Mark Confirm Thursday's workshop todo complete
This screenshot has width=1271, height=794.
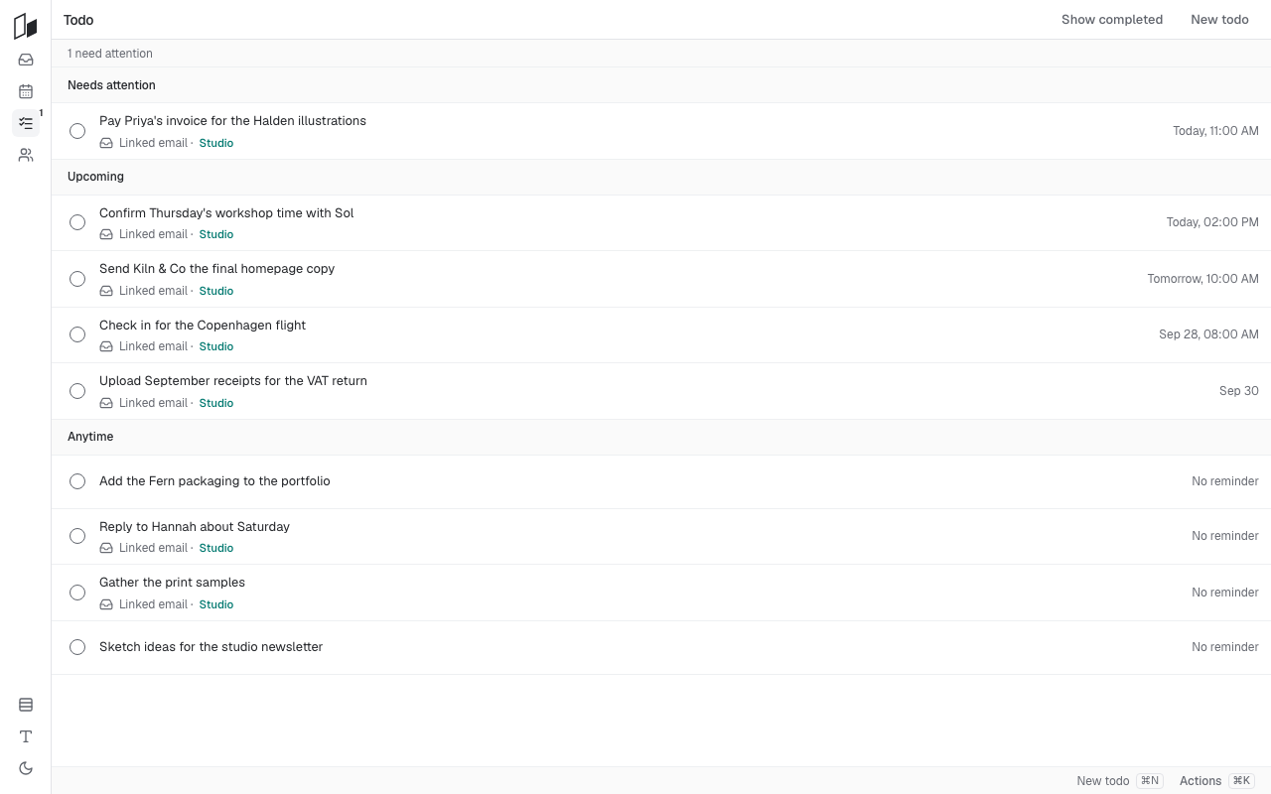77,222
